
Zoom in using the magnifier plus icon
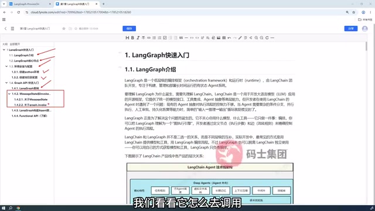click(256, 38)
